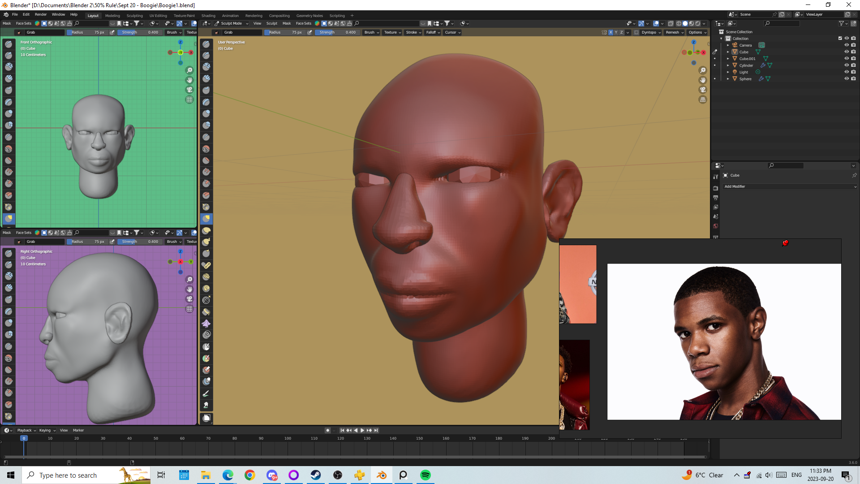
Task: Toggle X symmetry in main viewport header
Action: pos(611,32)
